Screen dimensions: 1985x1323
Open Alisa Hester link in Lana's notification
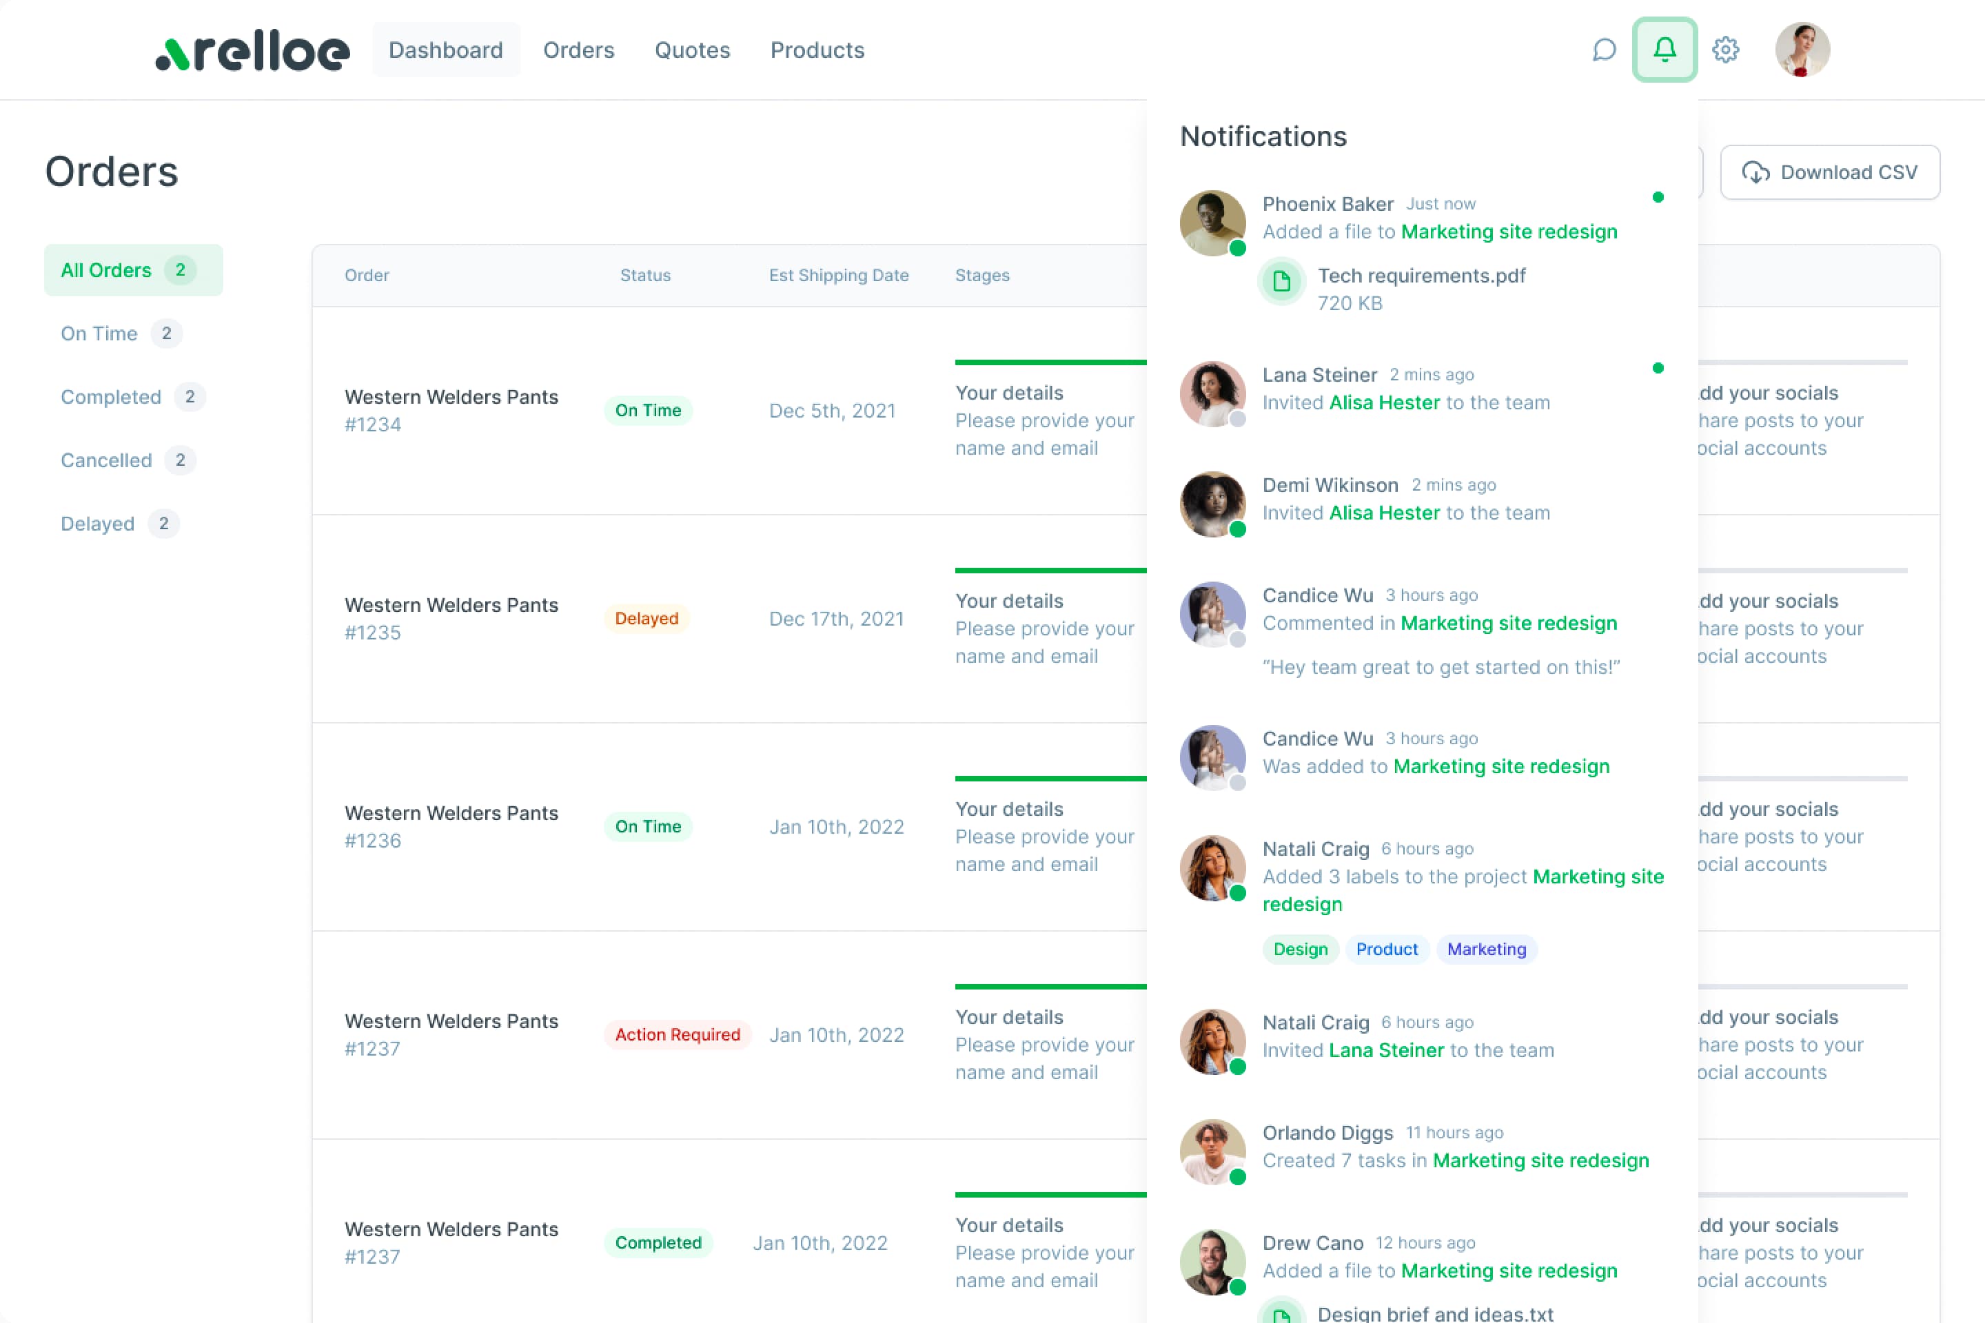(1384, 402)
